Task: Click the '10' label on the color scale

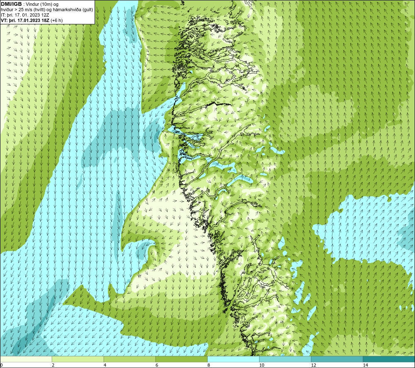Action: pyautogui.click(x=261, y=365)
